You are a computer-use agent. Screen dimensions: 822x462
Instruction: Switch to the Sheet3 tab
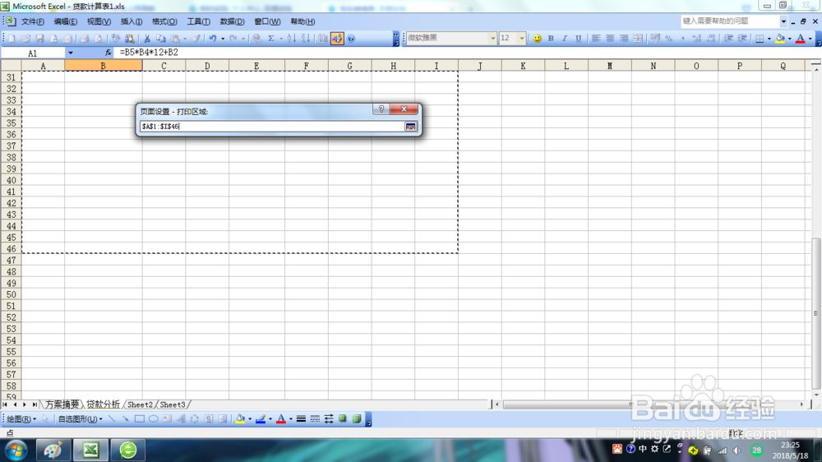173,404
